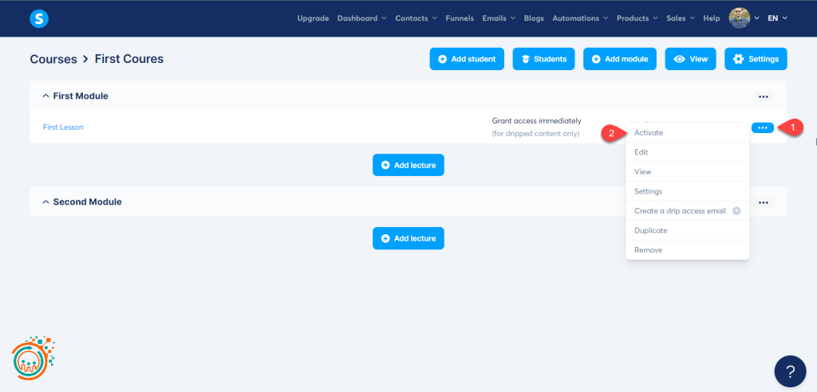Click the Add student button
The height and width of the screenshot is (392, 817).
tap(467, 59)
